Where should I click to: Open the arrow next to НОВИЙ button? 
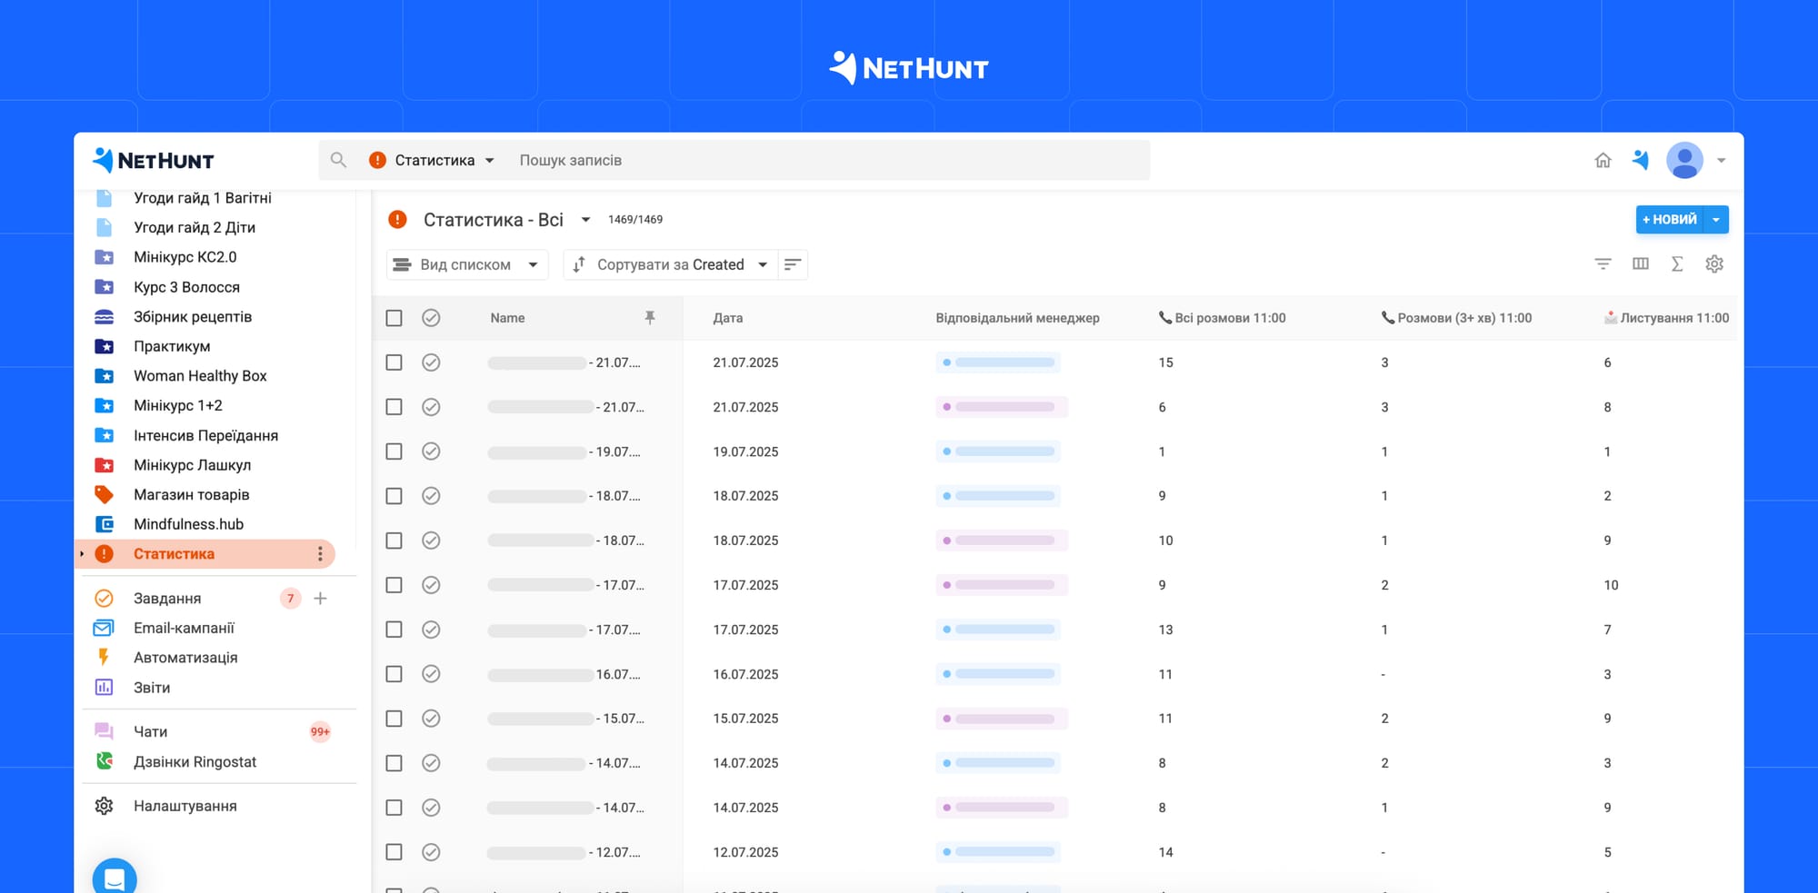(1716, 220)
